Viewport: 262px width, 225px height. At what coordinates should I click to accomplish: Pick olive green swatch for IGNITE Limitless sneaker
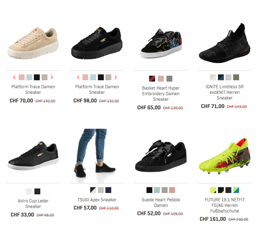236,77
